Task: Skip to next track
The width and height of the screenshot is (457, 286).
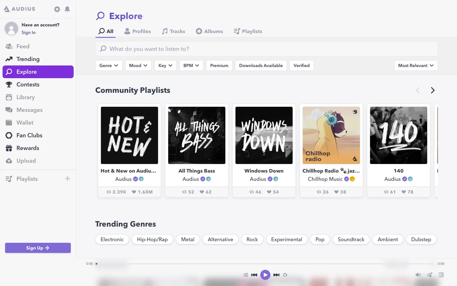Action: point(276,275)
